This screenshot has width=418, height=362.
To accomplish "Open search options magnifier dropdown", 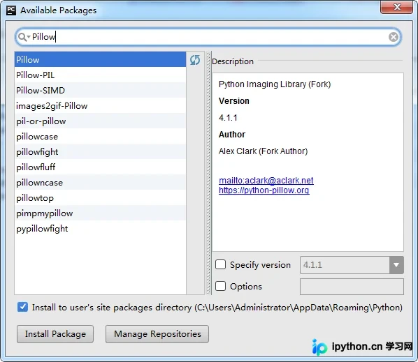I will [x=24, y=37].
